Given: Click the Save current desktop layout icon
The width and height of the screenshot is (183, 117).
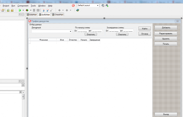Looking at the screenshot, I should click(x=103, y=5).
